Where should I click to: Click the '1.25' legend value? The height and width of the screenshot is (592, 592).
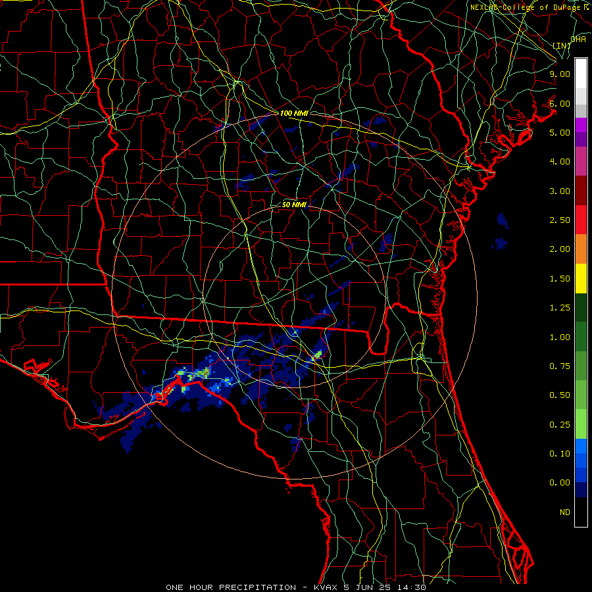(x=560, y=308)
